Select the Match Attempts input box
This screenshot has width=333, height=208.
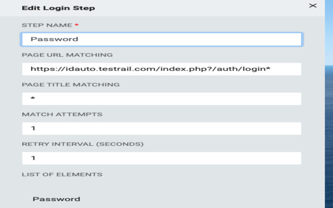[161, 128]
